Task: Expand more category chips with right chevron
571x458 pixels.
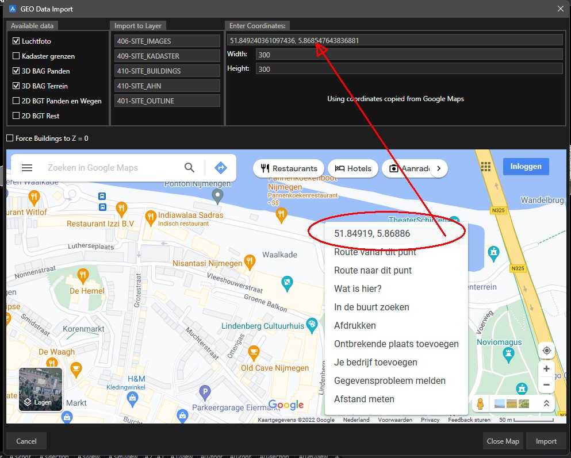Action: (439, 168)
